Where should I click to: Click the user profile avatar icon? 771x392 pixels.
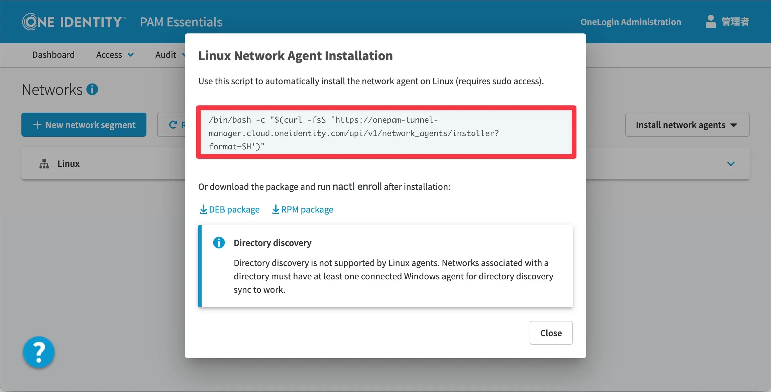pyautogui.click(x=710, y=22)
